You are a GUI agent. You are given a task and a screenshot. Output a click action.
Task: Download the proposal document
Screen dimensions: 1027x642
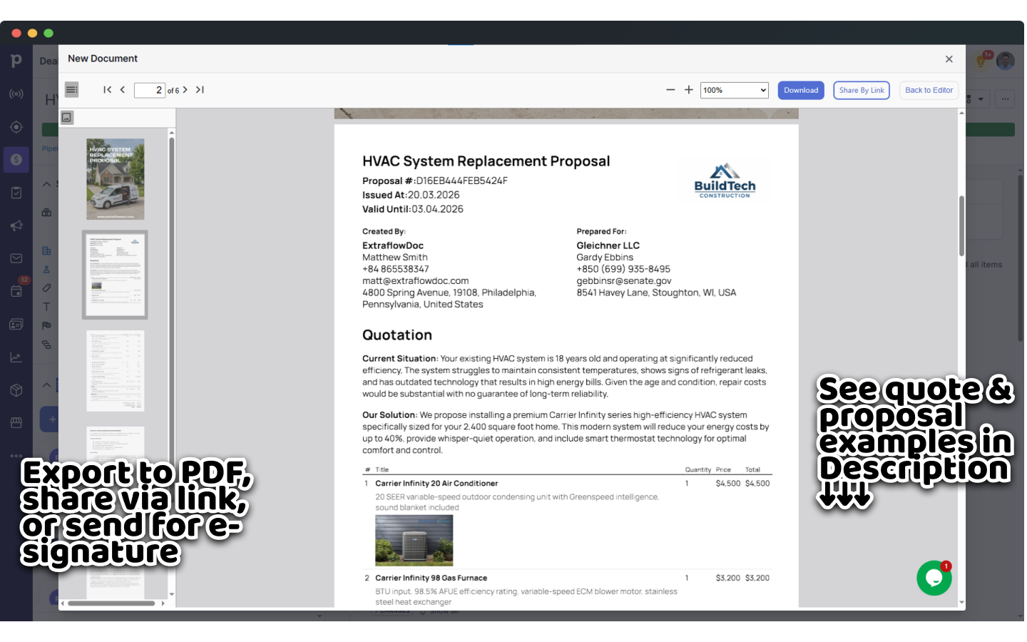pos(800,90)
